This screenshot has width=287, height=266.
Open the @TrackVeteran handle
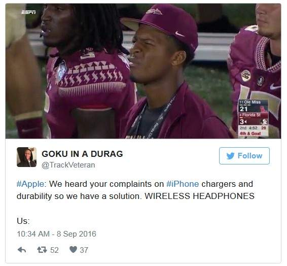click(x=68, y=165)
